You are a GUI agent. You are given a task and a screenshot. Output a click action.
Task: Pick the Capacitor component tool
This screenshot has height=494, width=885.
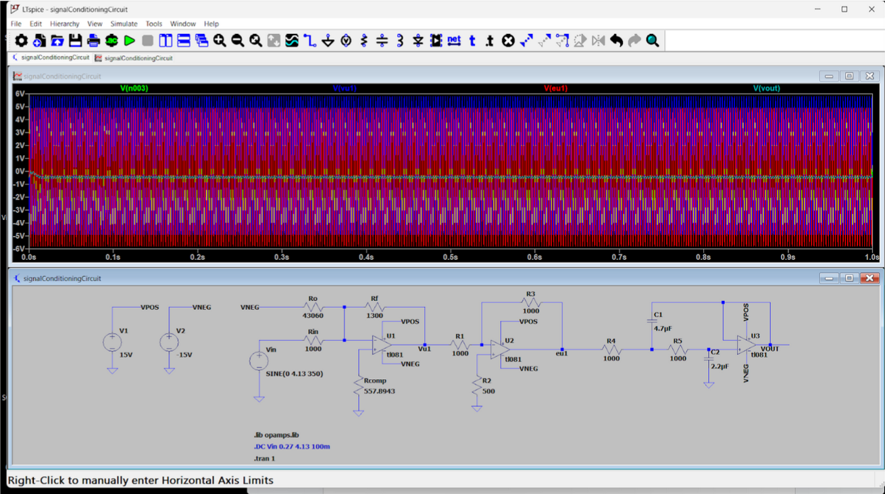tap(382, 41)
